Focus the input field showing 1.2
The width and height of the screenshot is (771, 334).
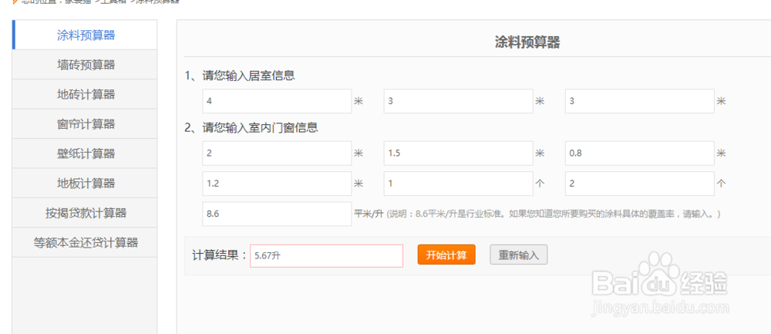pyautogui.click(x=277, y=184)
